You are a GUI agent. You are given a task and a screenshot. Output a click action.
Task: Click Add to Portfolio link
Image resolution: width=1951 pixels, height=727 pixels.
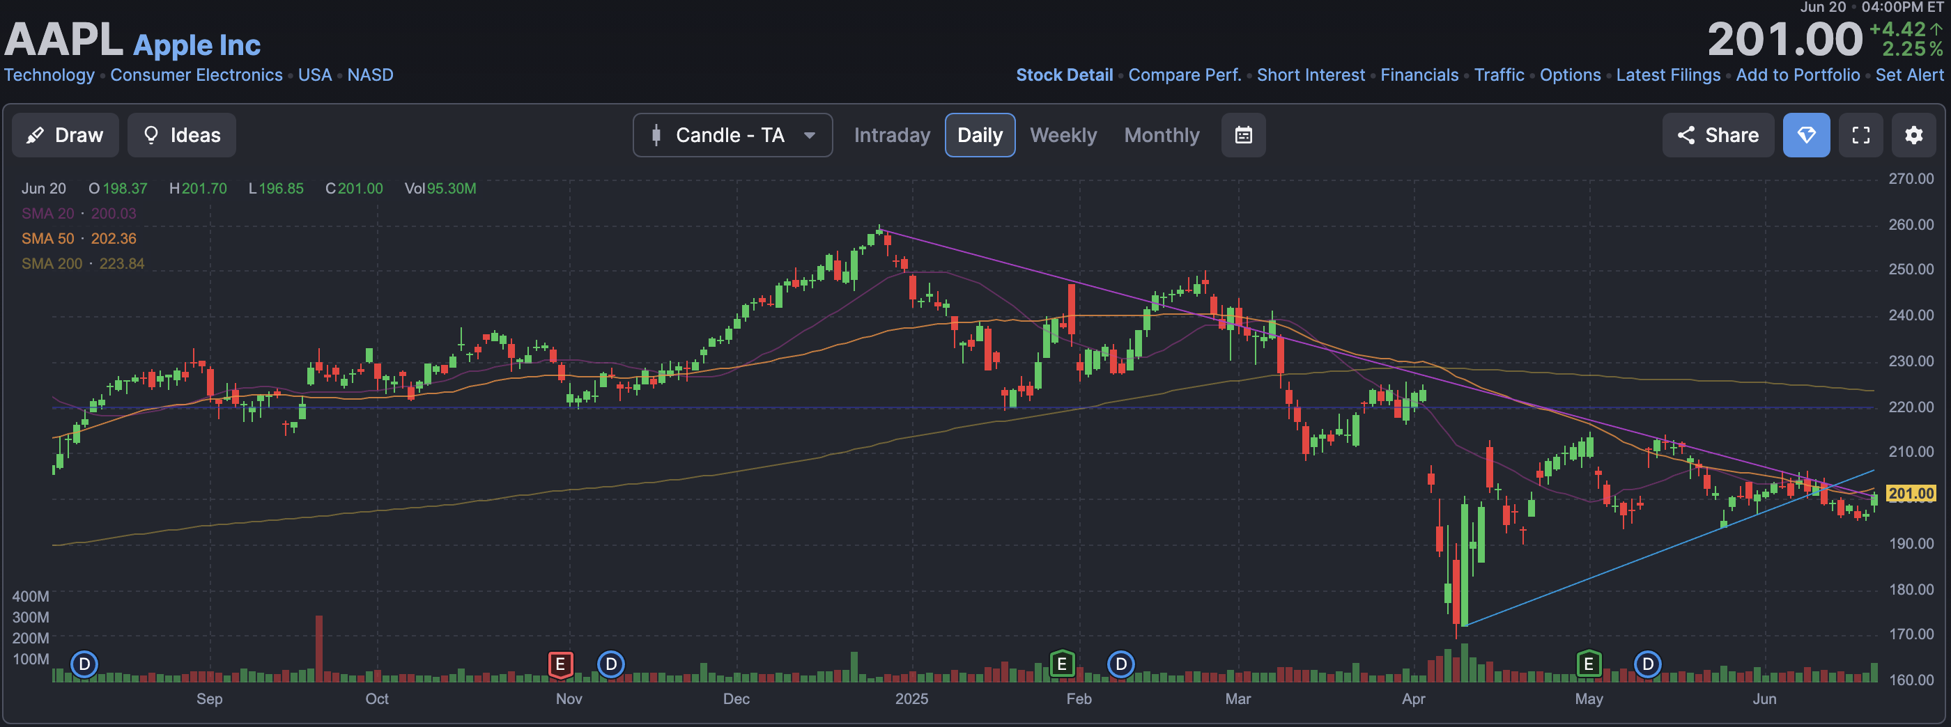tap(1798, 75)
